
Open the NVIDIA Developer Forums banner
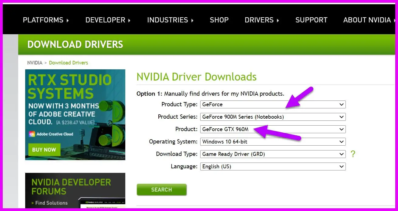pyautogui.click(x=75, y=191)
